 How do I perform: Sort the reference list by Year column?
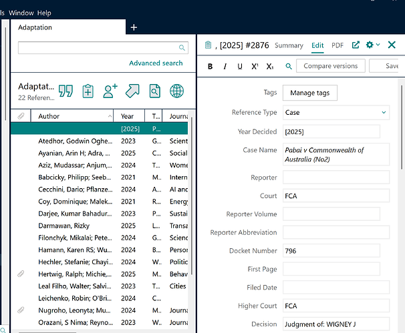coord(128,116)
